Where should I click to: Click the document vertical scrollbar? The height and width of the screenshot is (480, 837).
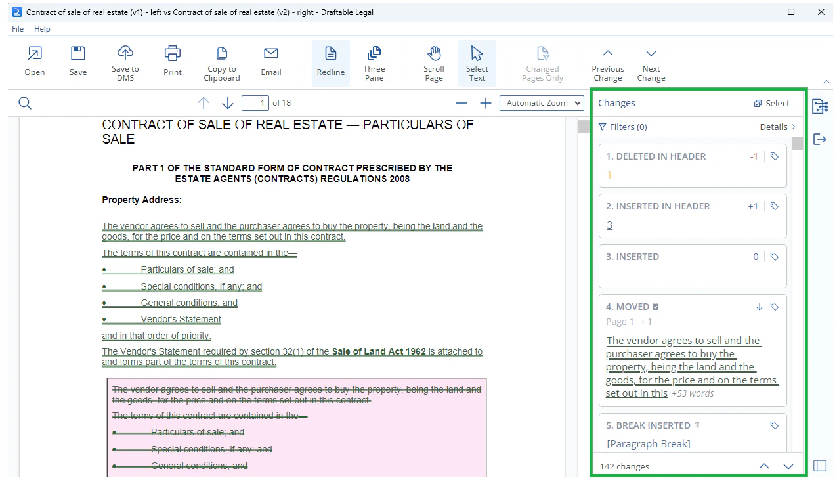583,127
